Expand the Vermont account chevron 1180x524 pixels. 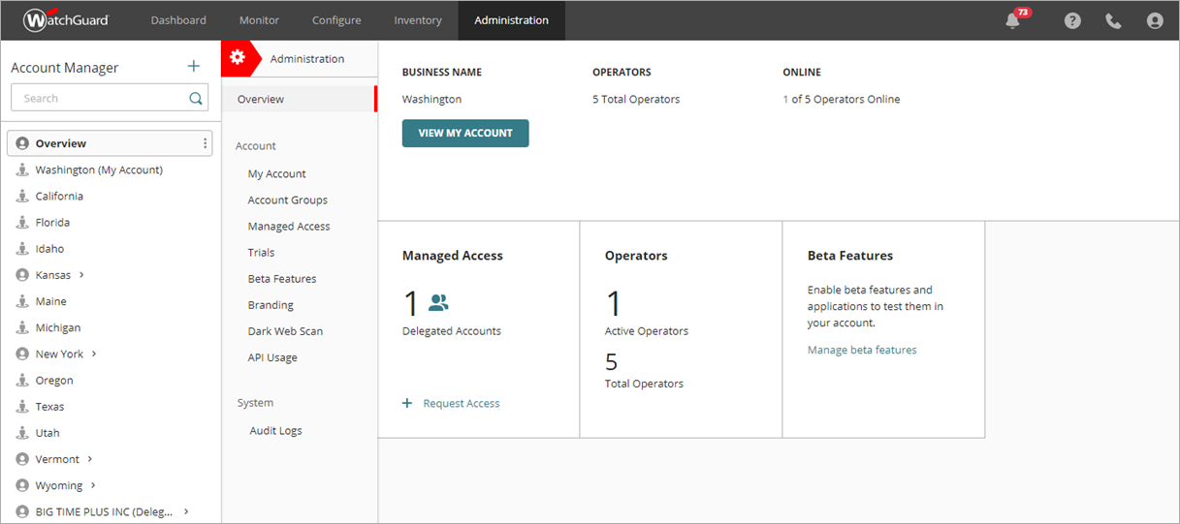90,459
